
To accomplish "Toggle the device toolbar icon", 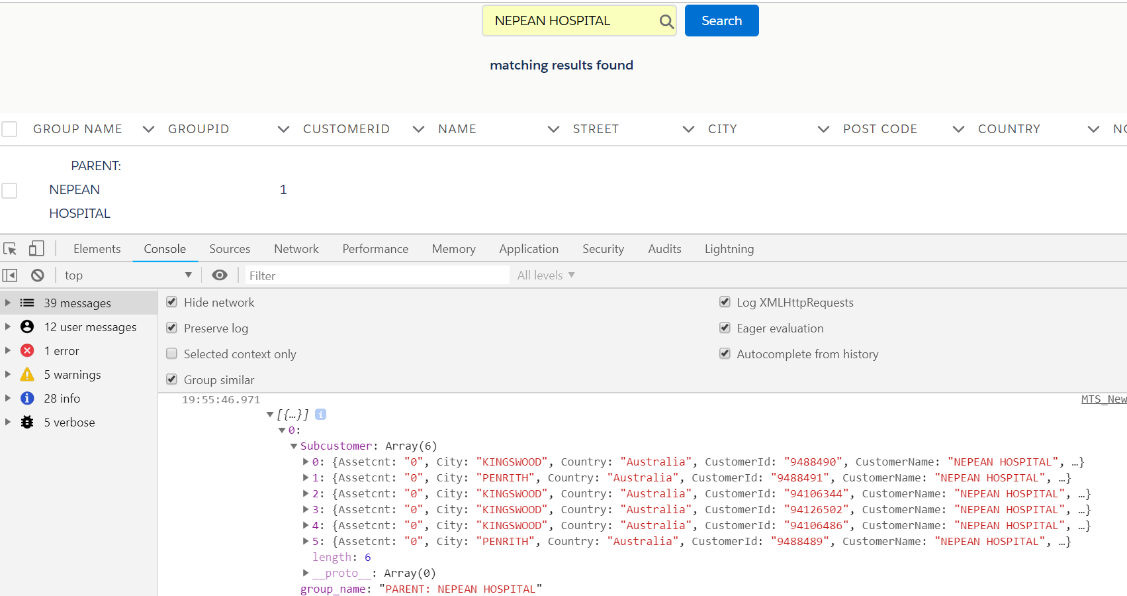I will tap(36, 249).
